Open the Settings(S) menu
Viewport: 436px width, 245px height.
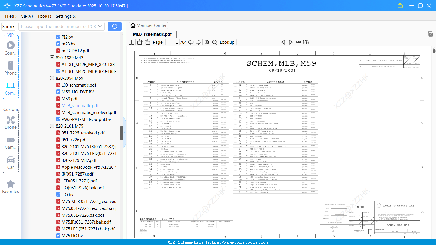pyautogui.click(x=66, y=16)
